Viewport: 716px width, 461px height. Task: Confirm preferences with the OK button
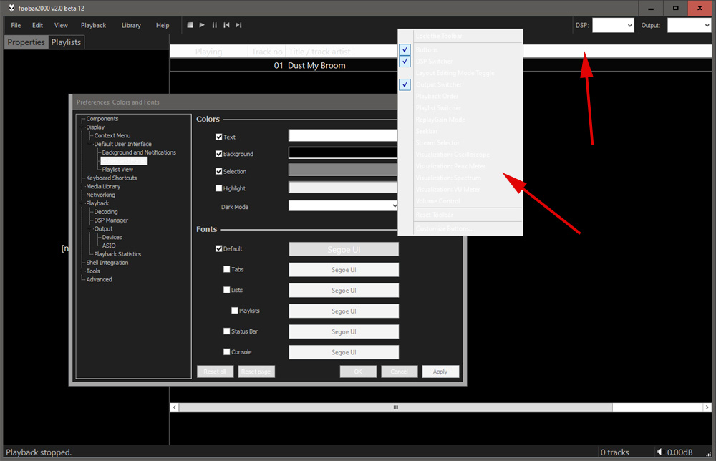click(358, 372)
